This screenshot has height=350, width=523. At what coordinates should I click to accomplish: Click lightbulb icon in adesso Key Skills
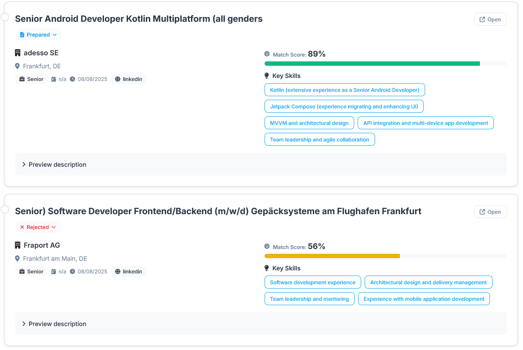267,76
